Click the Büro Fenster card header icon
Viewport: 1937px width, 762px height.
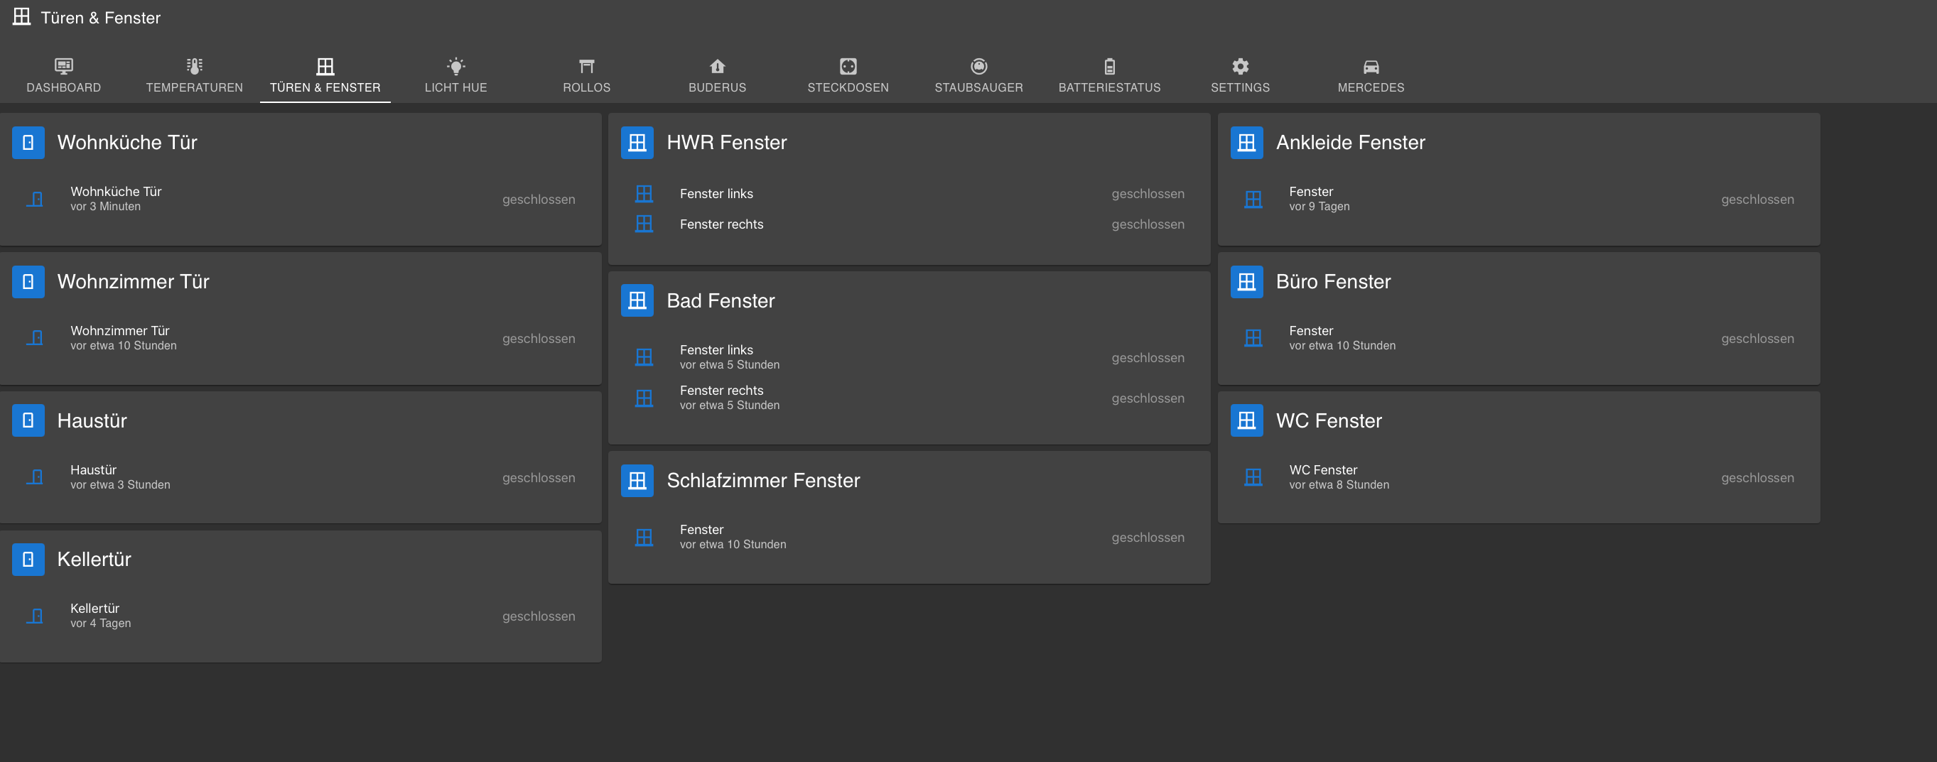coord(1246,281)
